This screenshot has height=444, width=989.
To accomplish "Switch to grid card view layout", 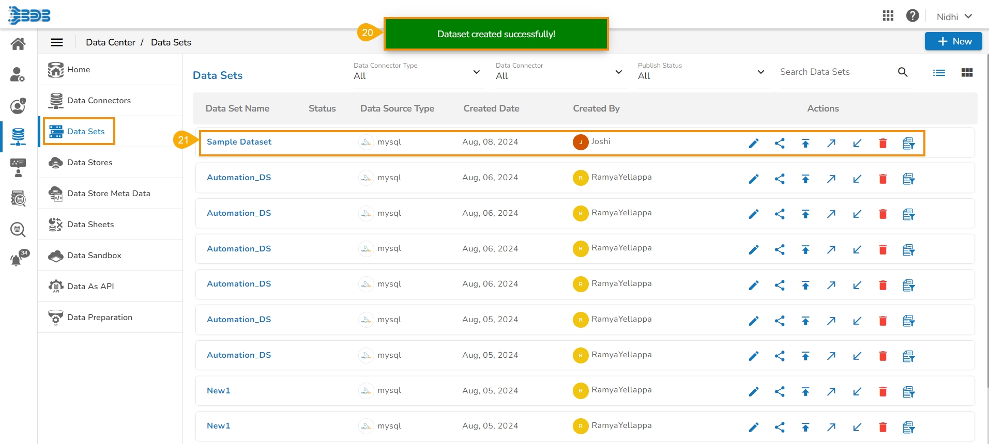I will (967, 73).
